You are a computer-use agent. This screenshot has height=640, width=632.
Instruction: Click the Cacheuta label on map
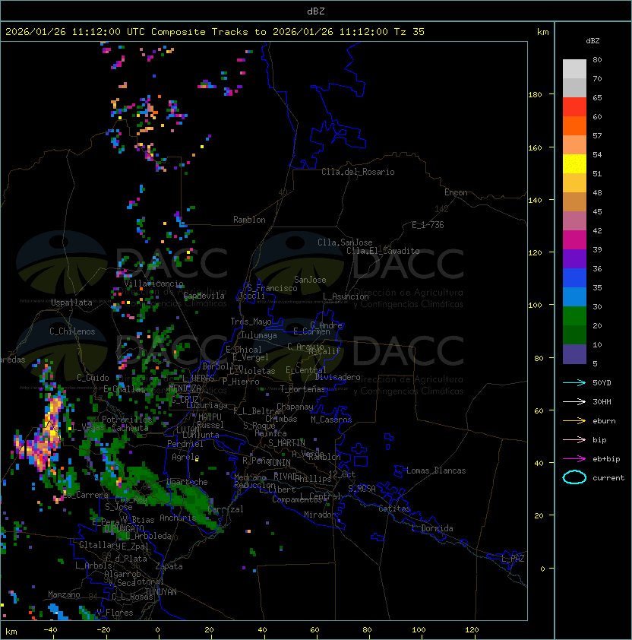click(x=130, y=428)
